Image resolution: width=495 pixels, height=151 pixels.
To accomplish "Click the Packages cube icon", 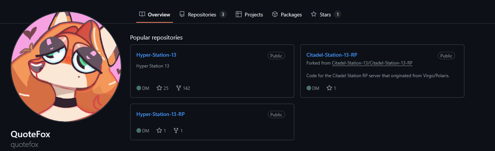I will pos(275,15).
